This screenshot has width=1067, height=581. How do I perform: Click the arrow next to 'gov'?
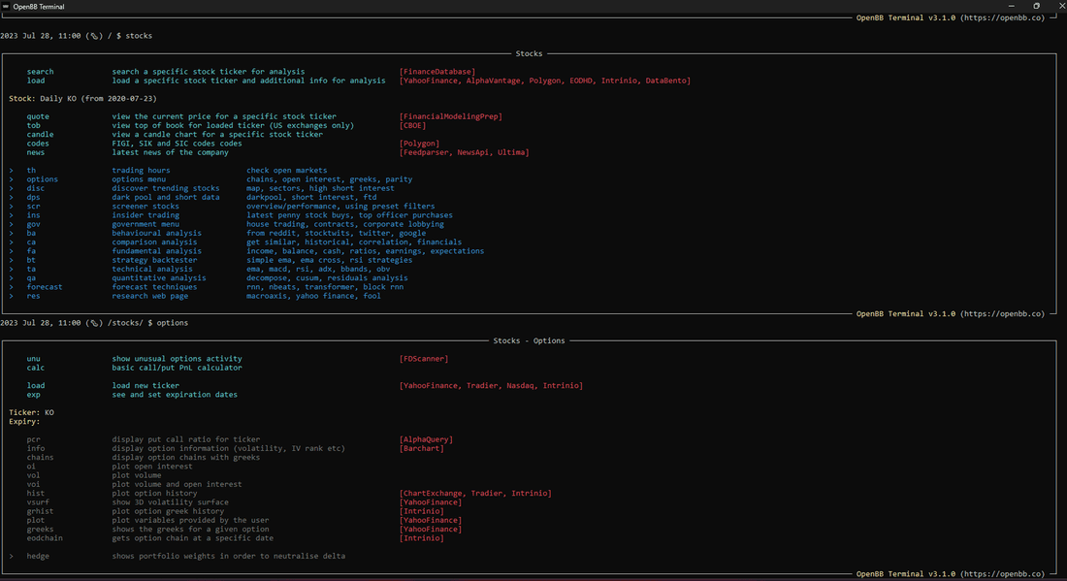(x=11, y=224)
